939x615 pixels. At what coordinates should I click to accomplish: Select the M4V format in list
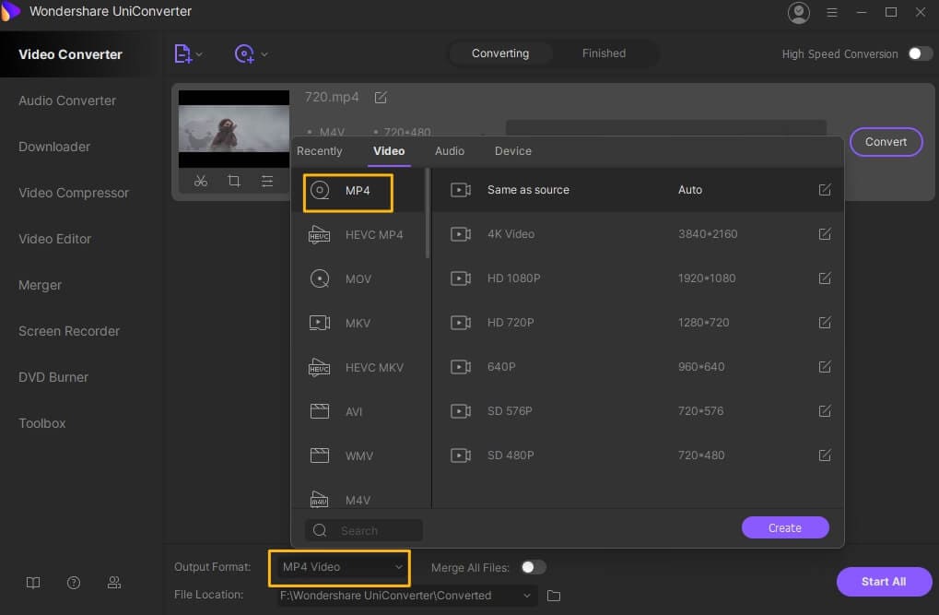[x=358, y=500]
